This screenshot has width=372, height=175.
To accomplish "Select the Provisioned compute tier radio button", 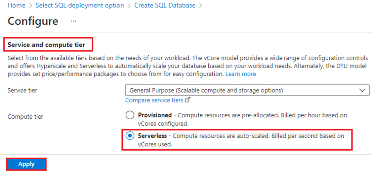I will tap(130, 116).
